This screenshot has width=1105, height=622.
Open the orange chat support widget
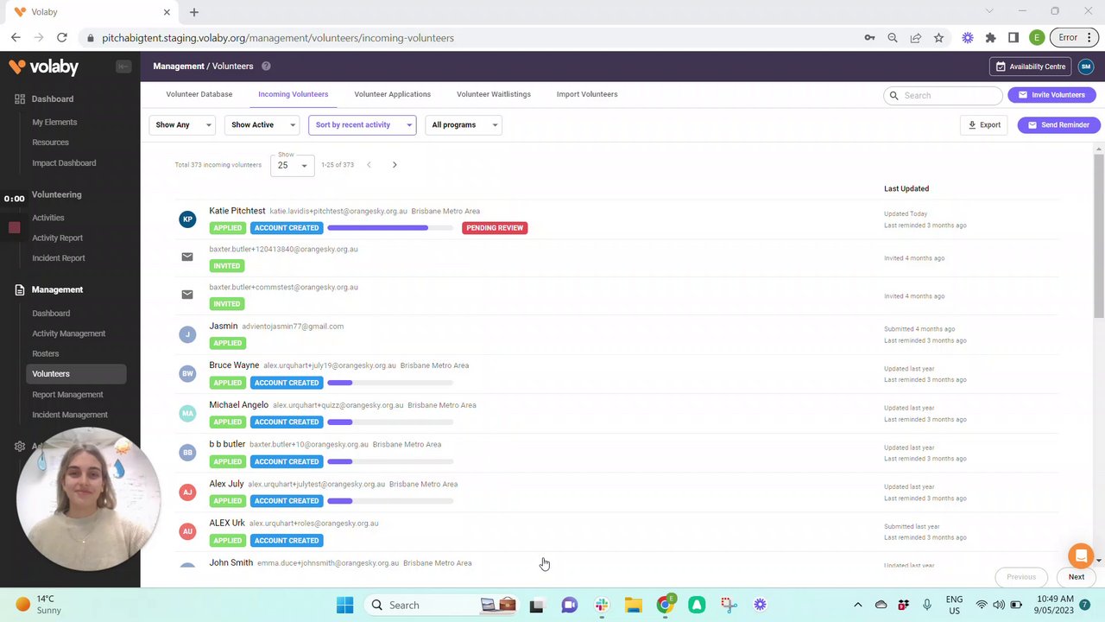tap(1081, 556)
